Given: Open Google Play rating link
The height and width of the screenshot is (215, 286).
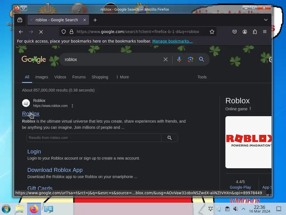Looking at the screenshot, I should pyautogui.click(x=240, y=187).
